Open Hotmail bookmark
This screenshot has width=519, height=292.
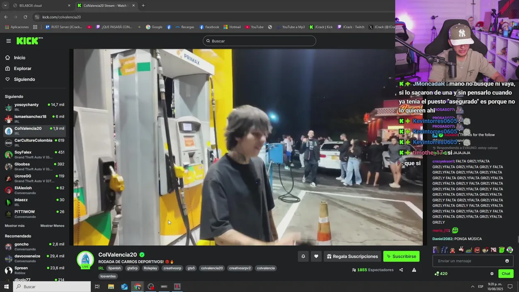232,27
